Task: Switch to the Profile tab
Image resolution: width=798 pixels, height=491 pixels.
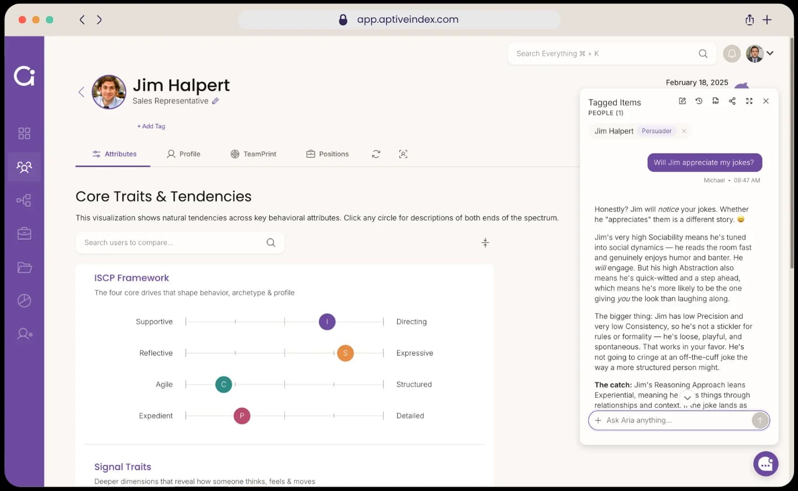Action: point(184,154)
